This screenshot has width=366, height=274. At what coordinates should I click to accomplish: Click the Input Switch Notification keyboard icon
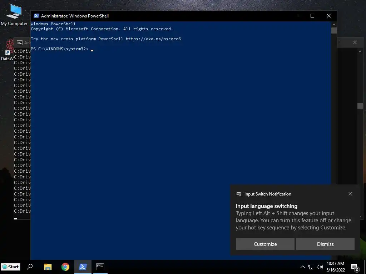pos(238,194)
